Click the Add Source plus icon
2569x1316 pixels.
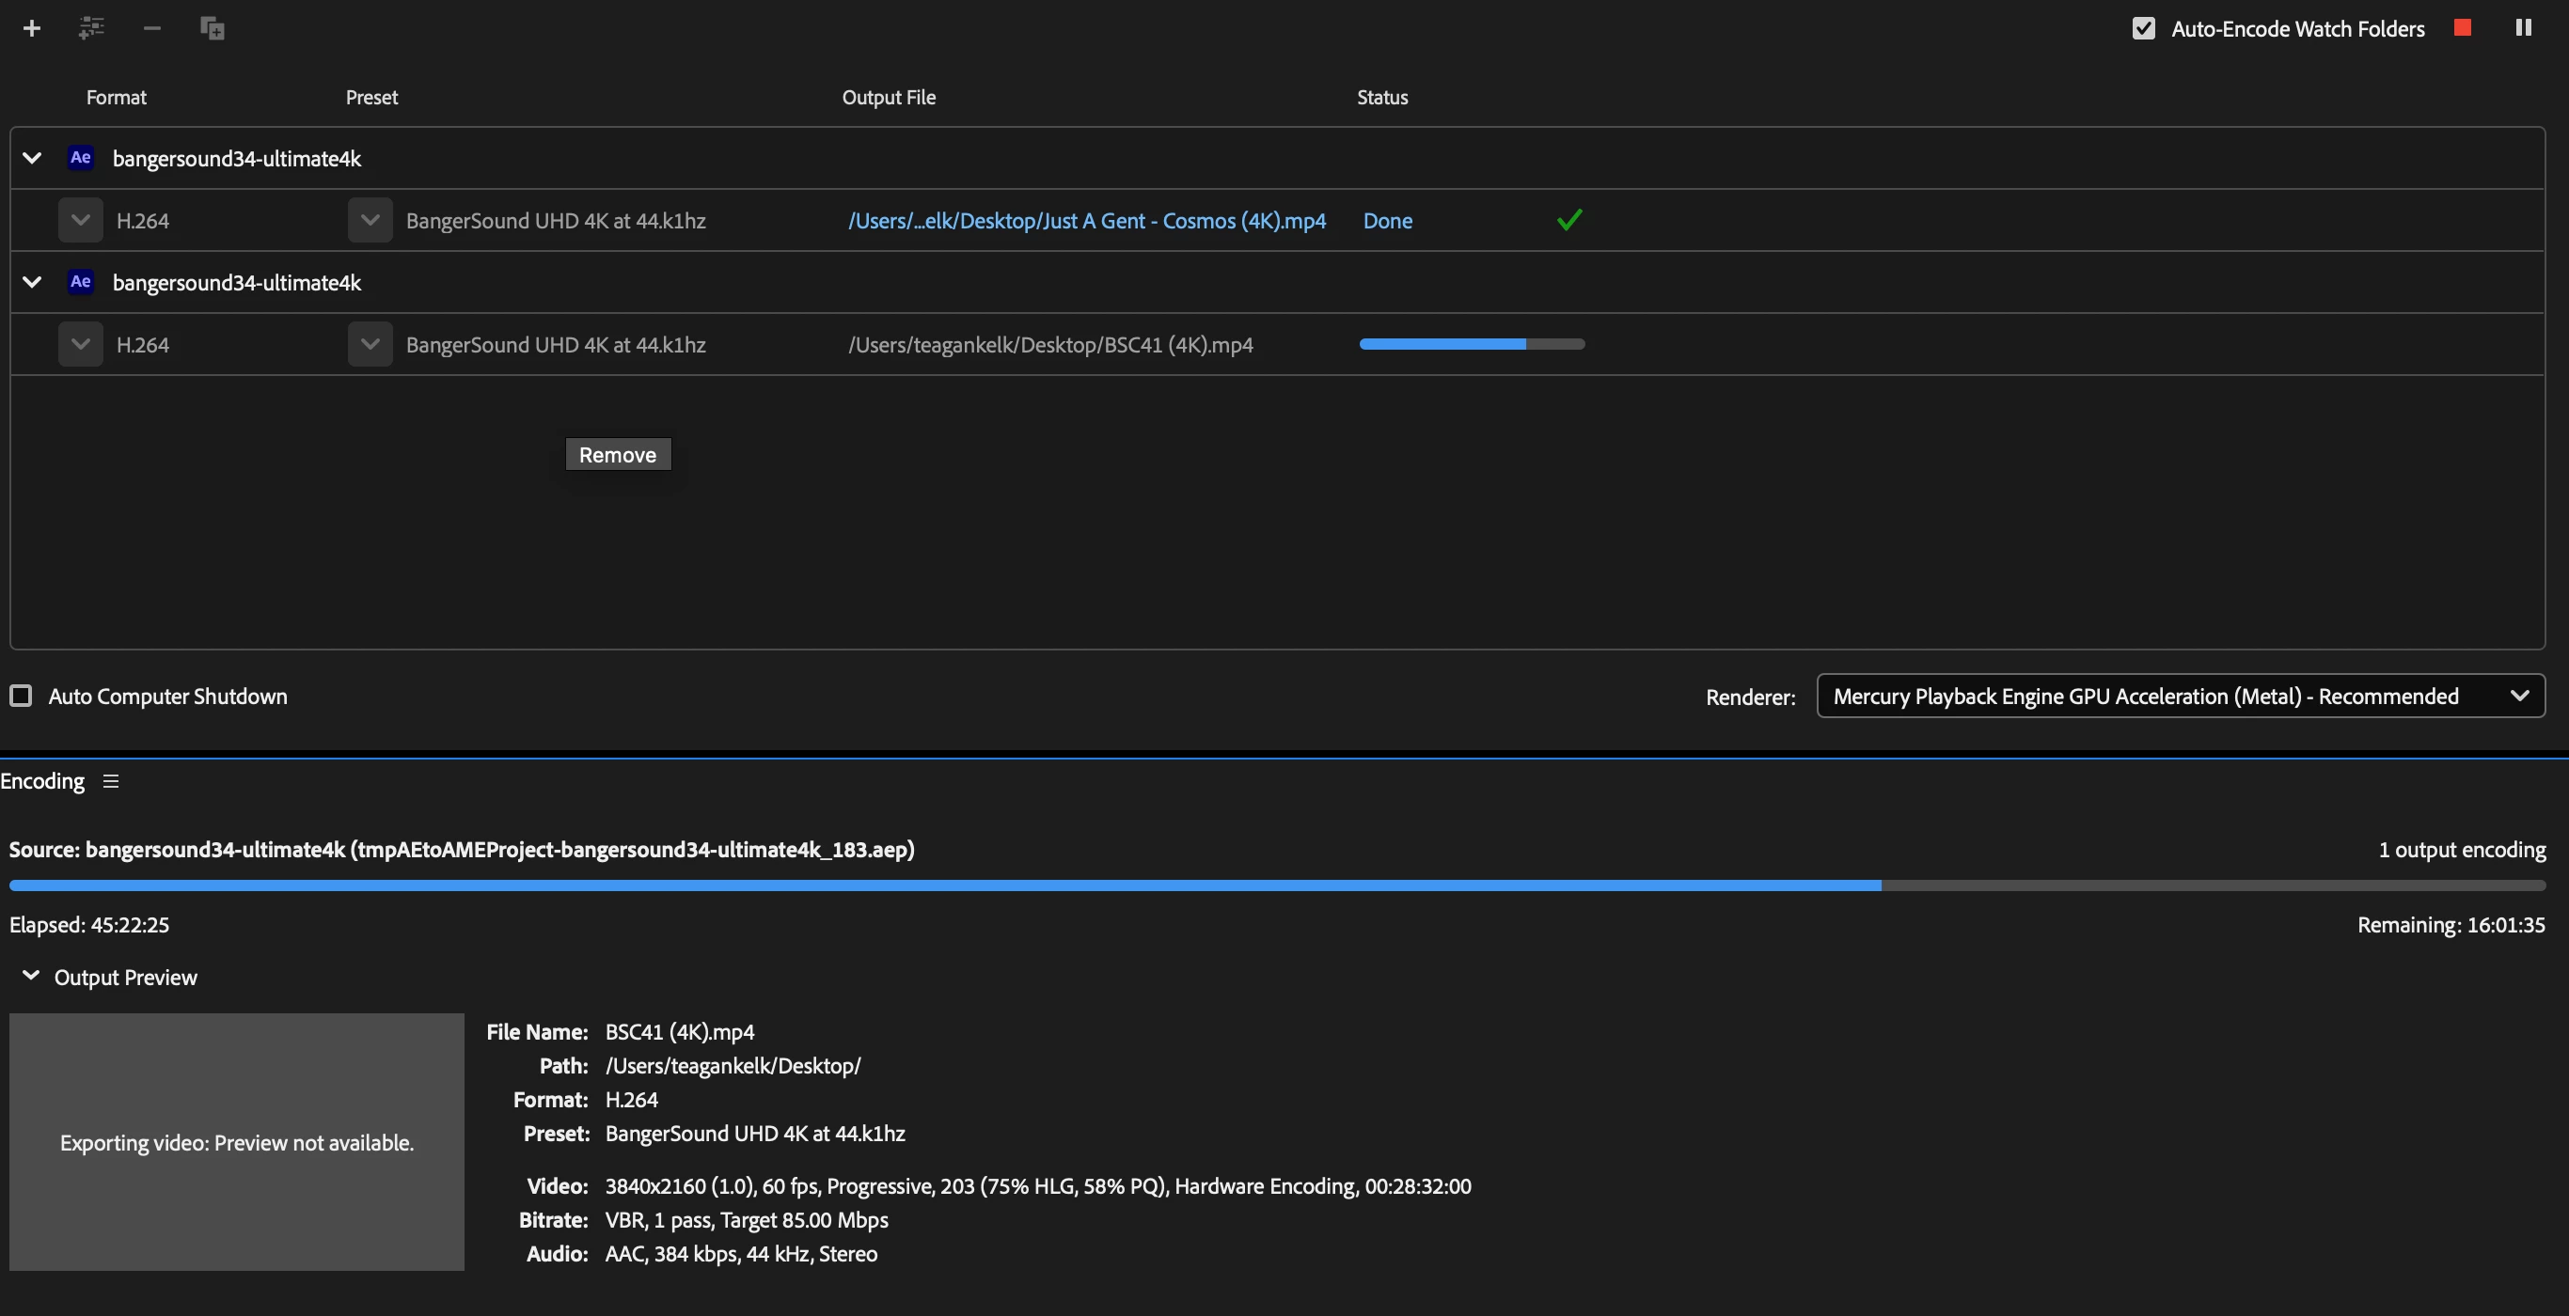[x=32, y=28]
